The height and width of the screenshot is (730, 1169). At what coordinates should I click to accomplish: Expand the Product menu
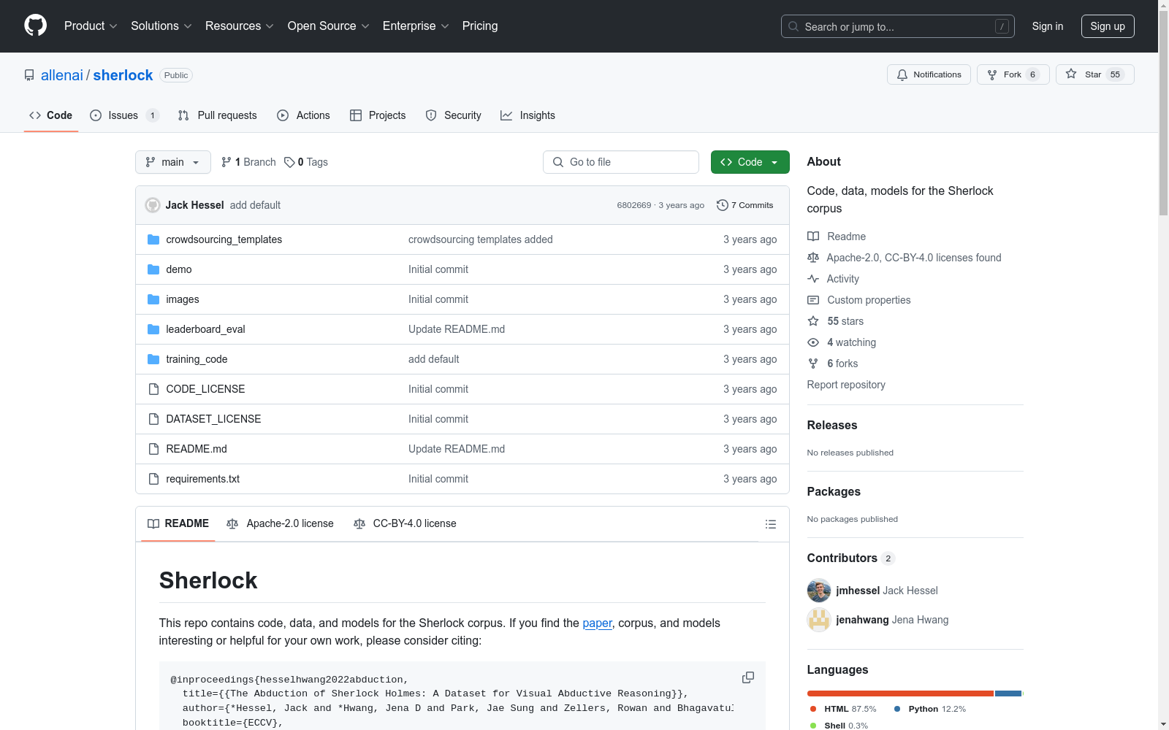(x=91, y=26)
